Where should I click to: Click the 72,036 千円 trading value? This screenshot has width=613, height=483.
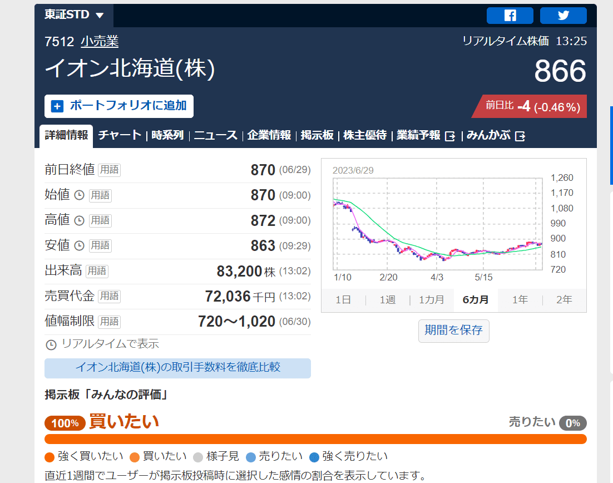point(240,297)
